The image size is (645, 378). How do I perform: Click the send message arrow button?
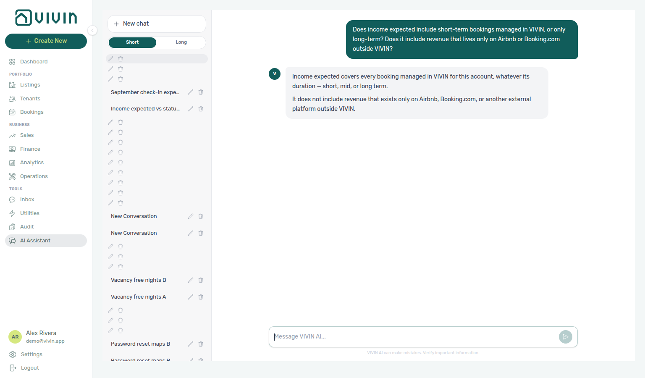(566, 337)
